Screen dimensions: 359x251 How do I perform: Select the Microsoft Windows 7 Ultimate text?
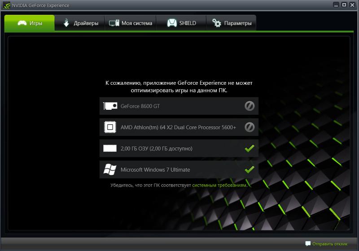(x=155, y=169)
